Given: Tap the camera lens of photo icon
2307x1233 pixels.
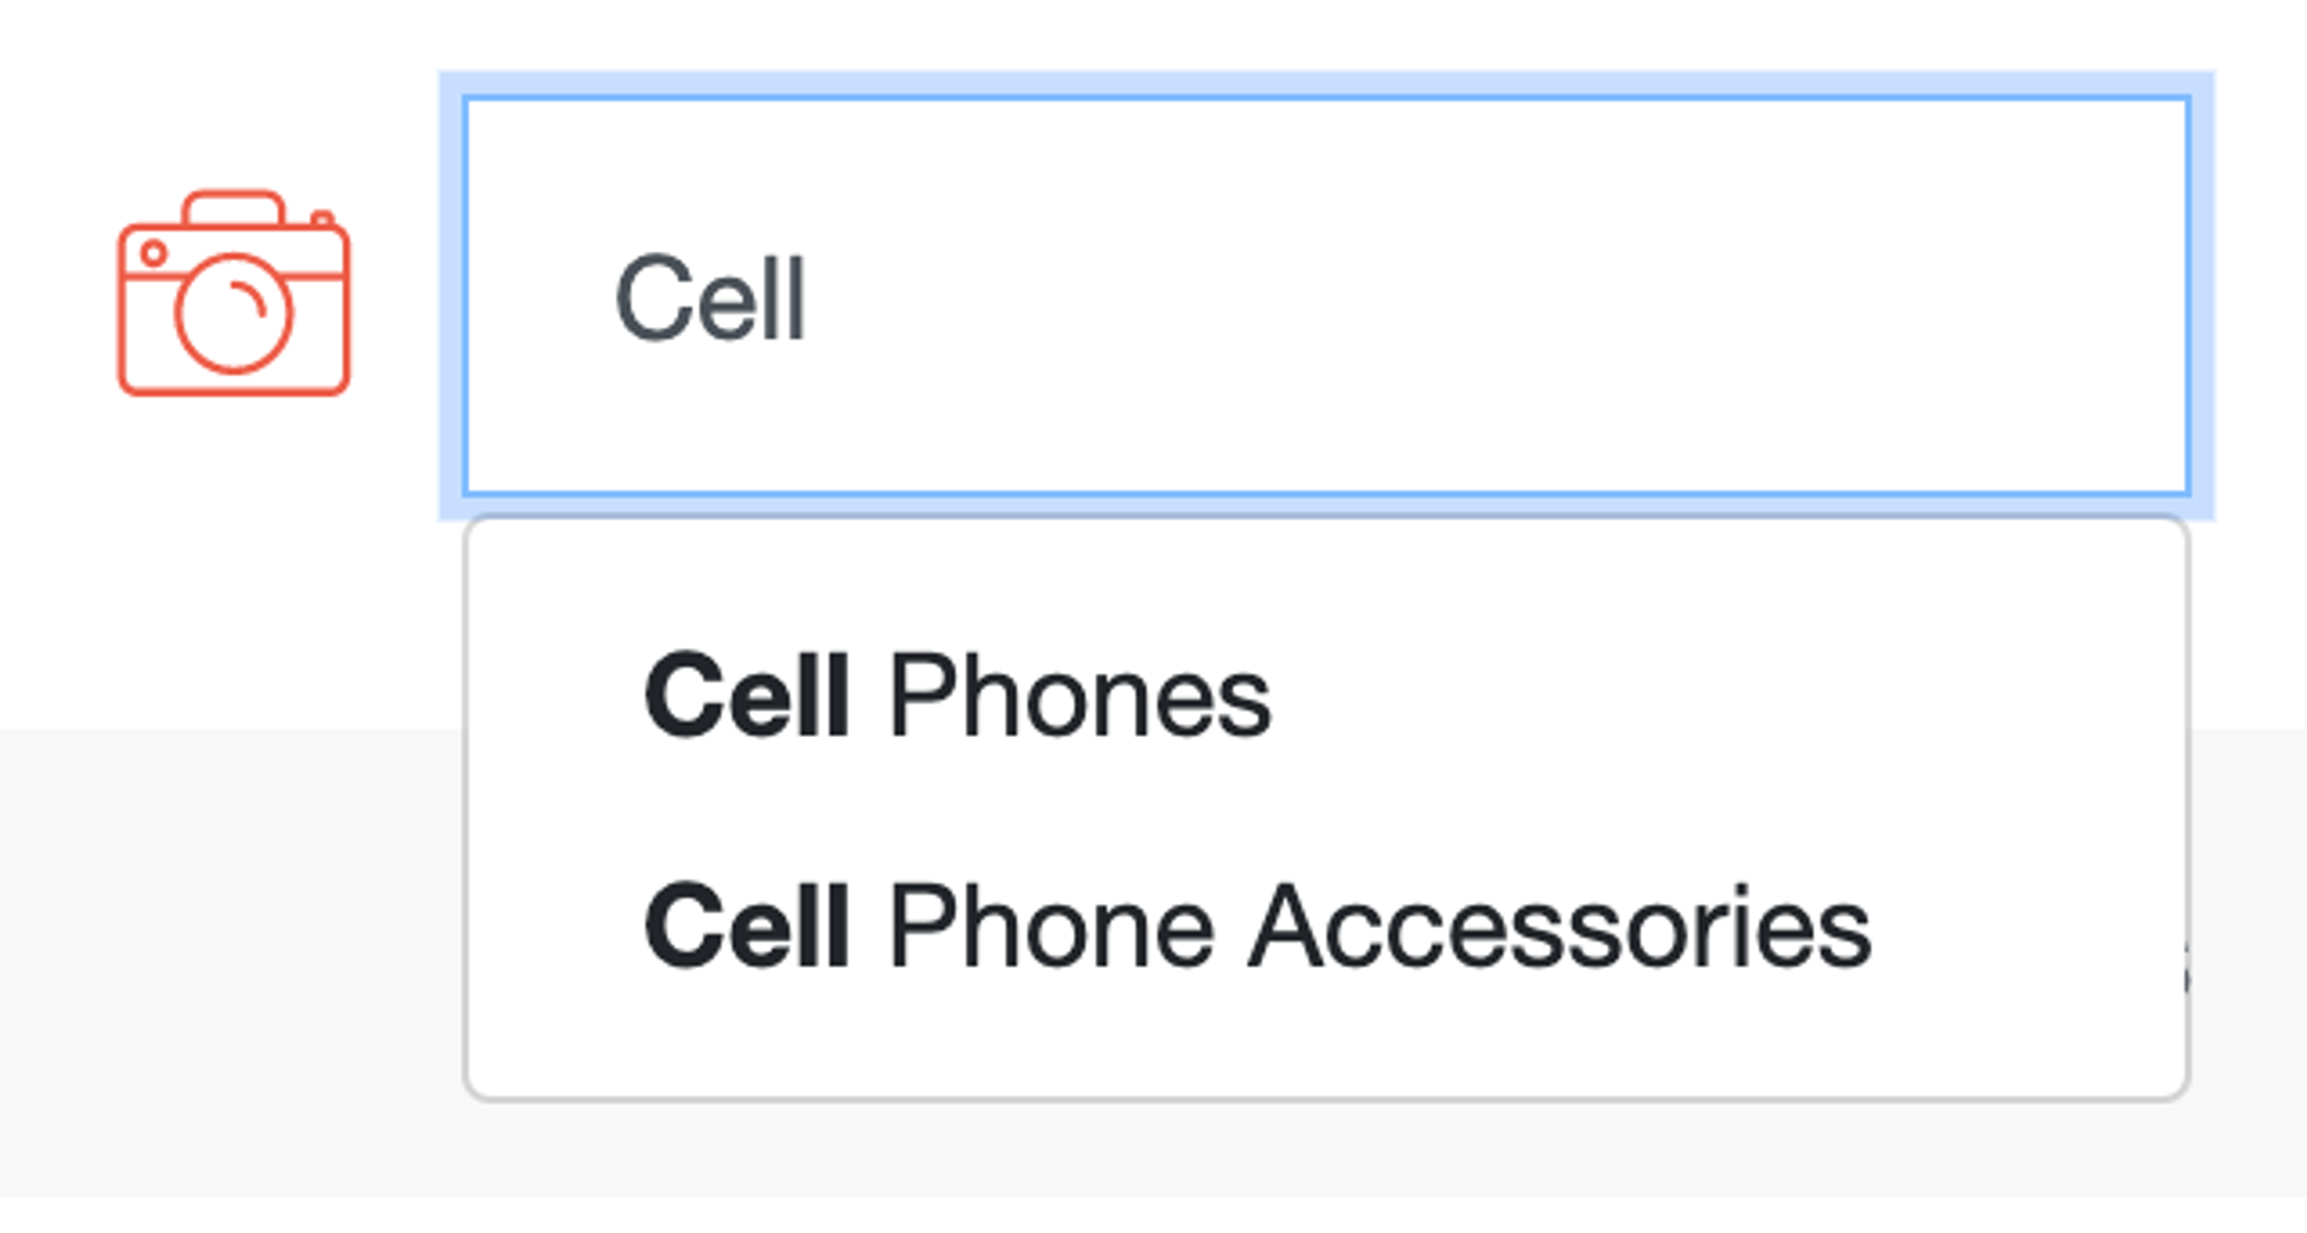Looking at the screenshot, I should click(234, 314).
